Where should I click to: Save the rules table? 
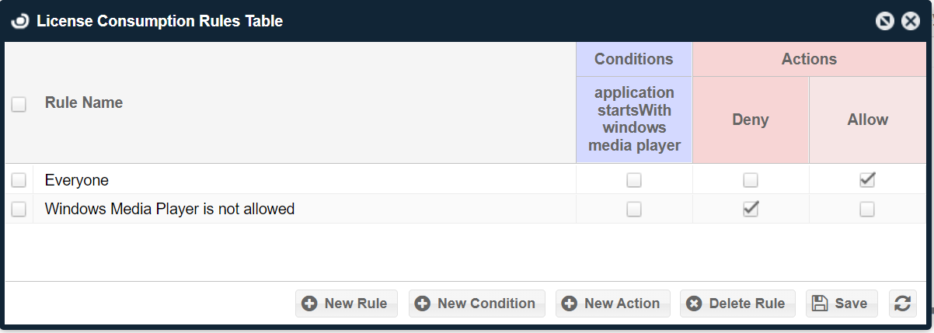[x=842, y=304]
